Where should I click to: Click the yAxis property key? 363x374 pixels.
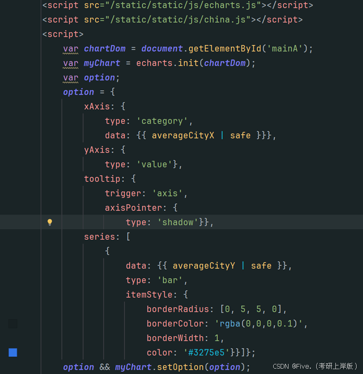97,150
